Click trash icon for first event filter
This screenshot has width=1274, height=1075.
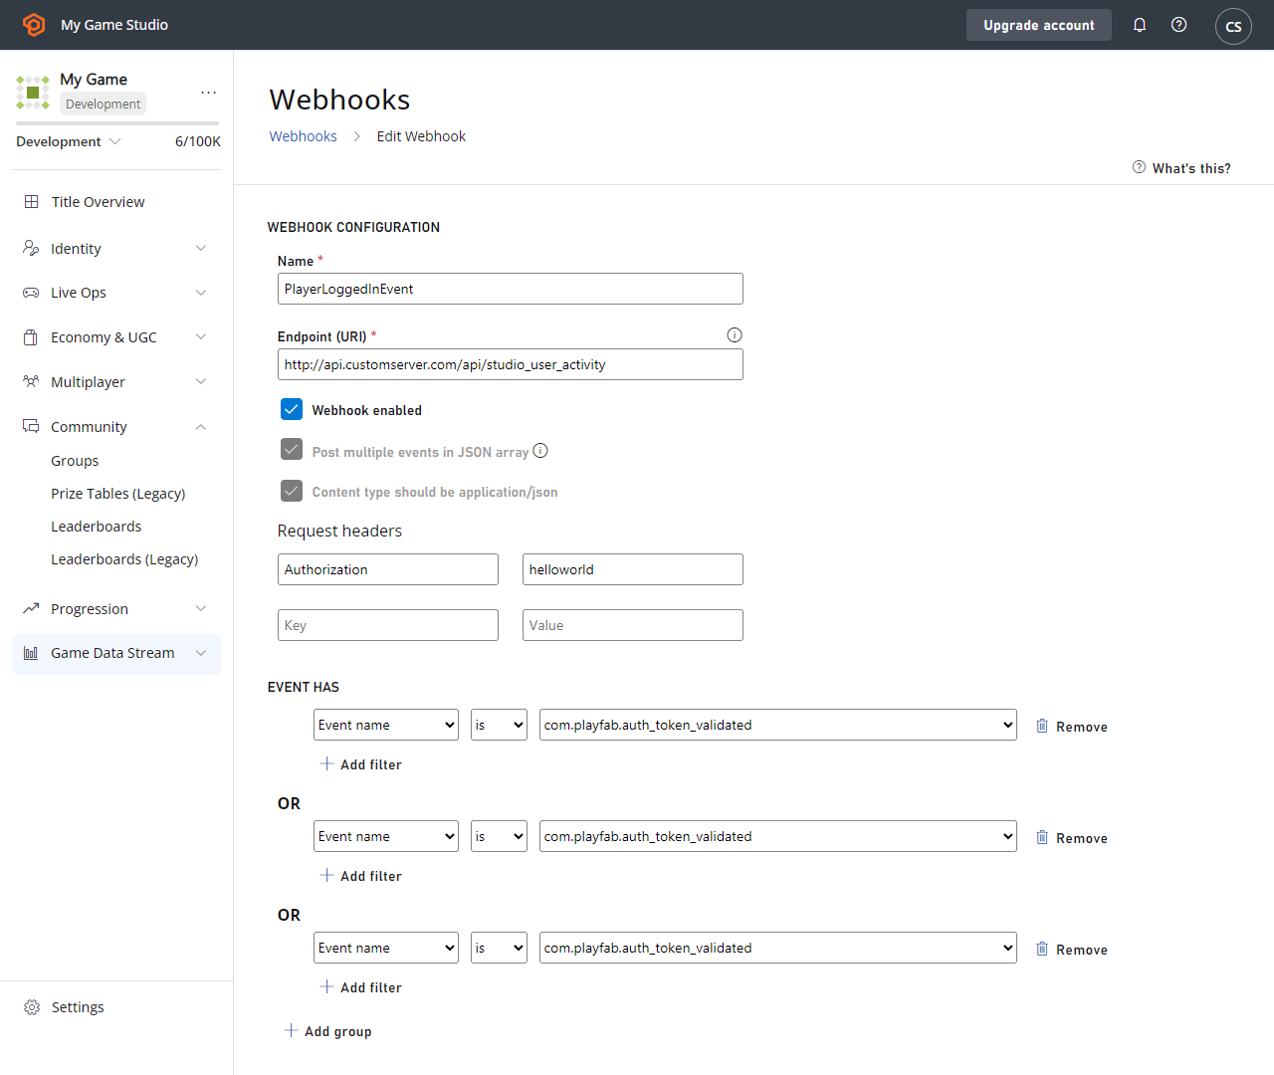coord(1042,726)
